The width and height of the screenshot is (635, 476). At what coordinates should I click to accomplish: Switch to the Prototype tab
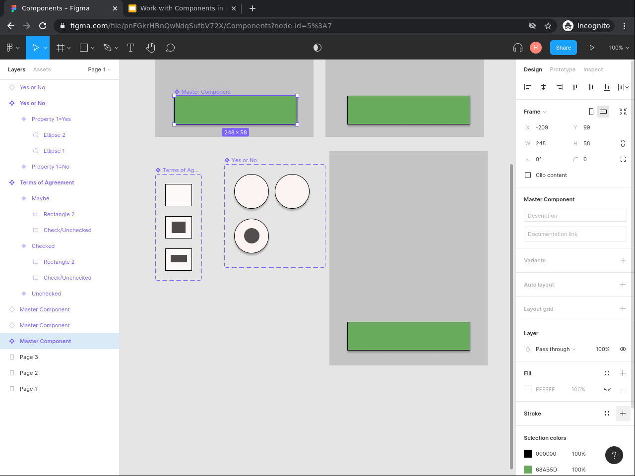(x=563, y=69)
